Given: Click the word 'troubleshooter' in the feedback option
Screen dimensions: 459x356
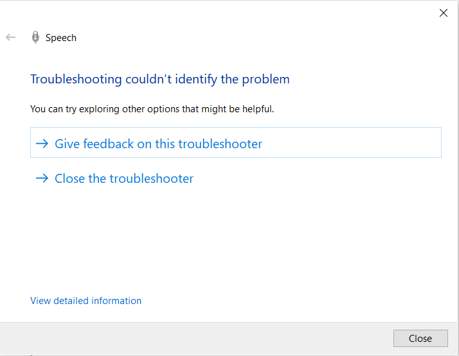Looking at the screenshot, I should pos(220,144).
